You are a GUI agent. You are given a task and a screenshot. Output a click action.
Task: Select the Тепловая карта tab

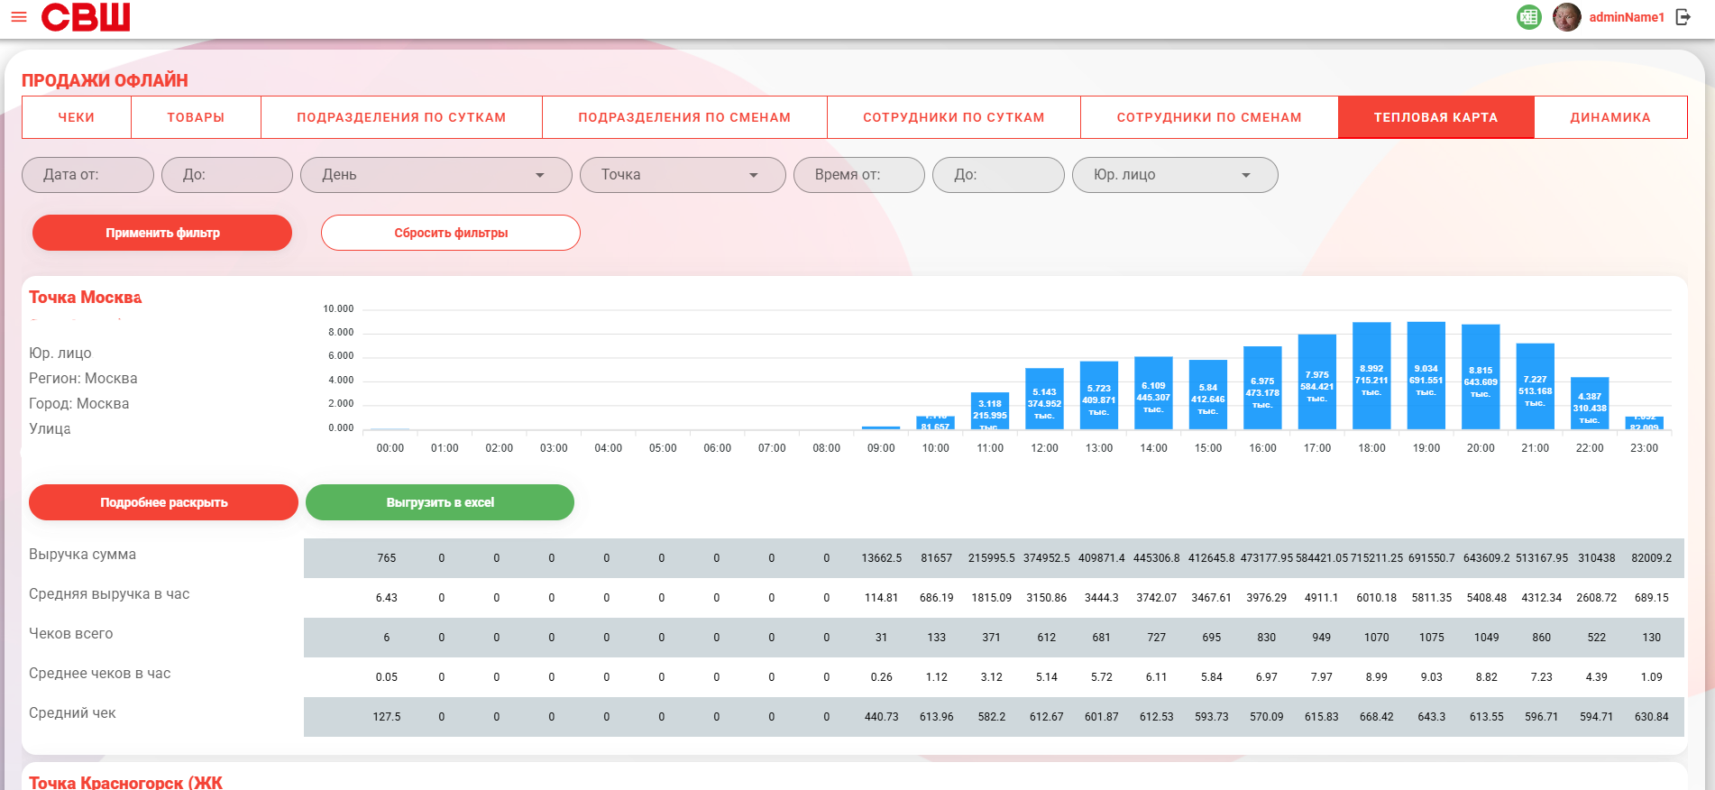point(1435,117)
